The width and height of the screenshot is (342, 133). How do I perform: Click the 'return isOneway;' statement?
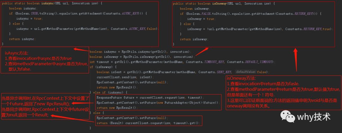(x=194, y=39)
